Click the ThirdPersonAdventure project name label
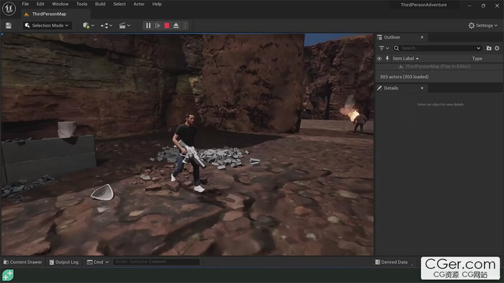 coord(424,5)
